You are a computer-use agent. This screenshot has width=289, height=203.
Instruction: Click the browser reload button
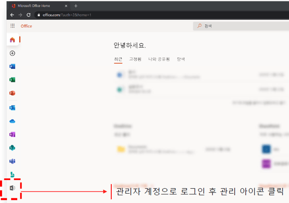tap(28, 15)
